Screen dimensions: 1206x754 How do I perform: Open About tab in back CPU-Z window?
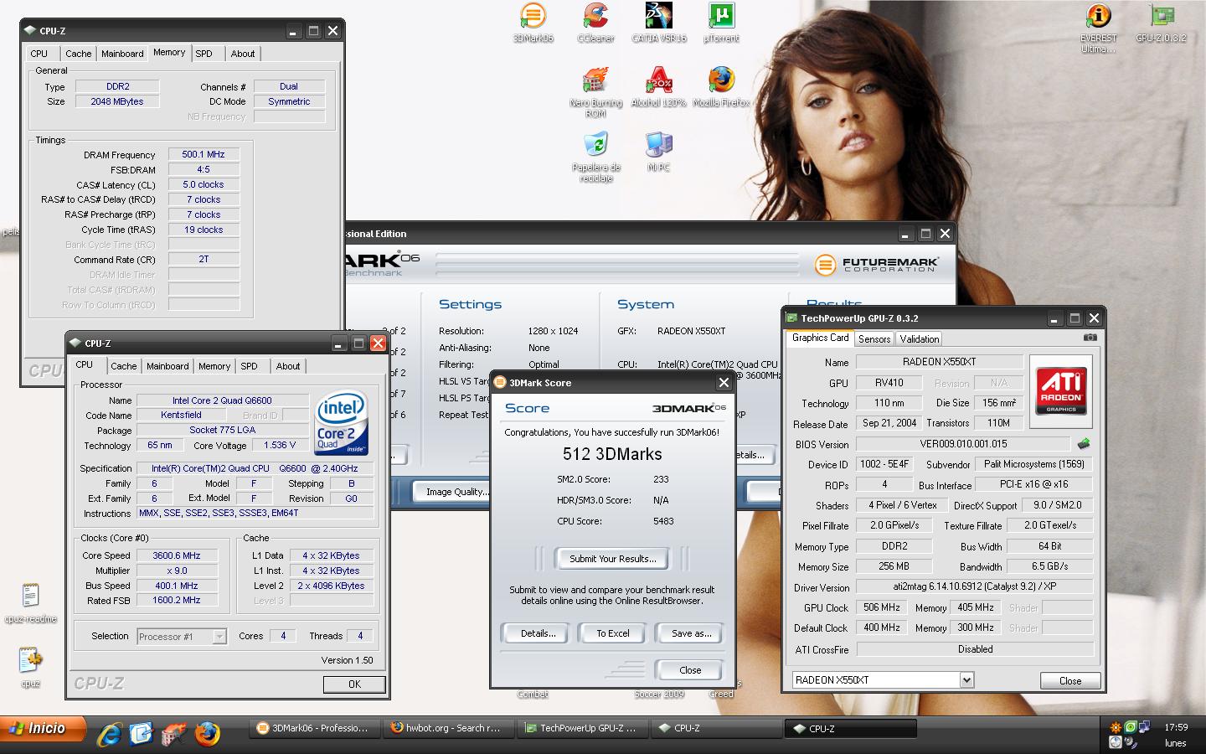[x=243, y=54]
